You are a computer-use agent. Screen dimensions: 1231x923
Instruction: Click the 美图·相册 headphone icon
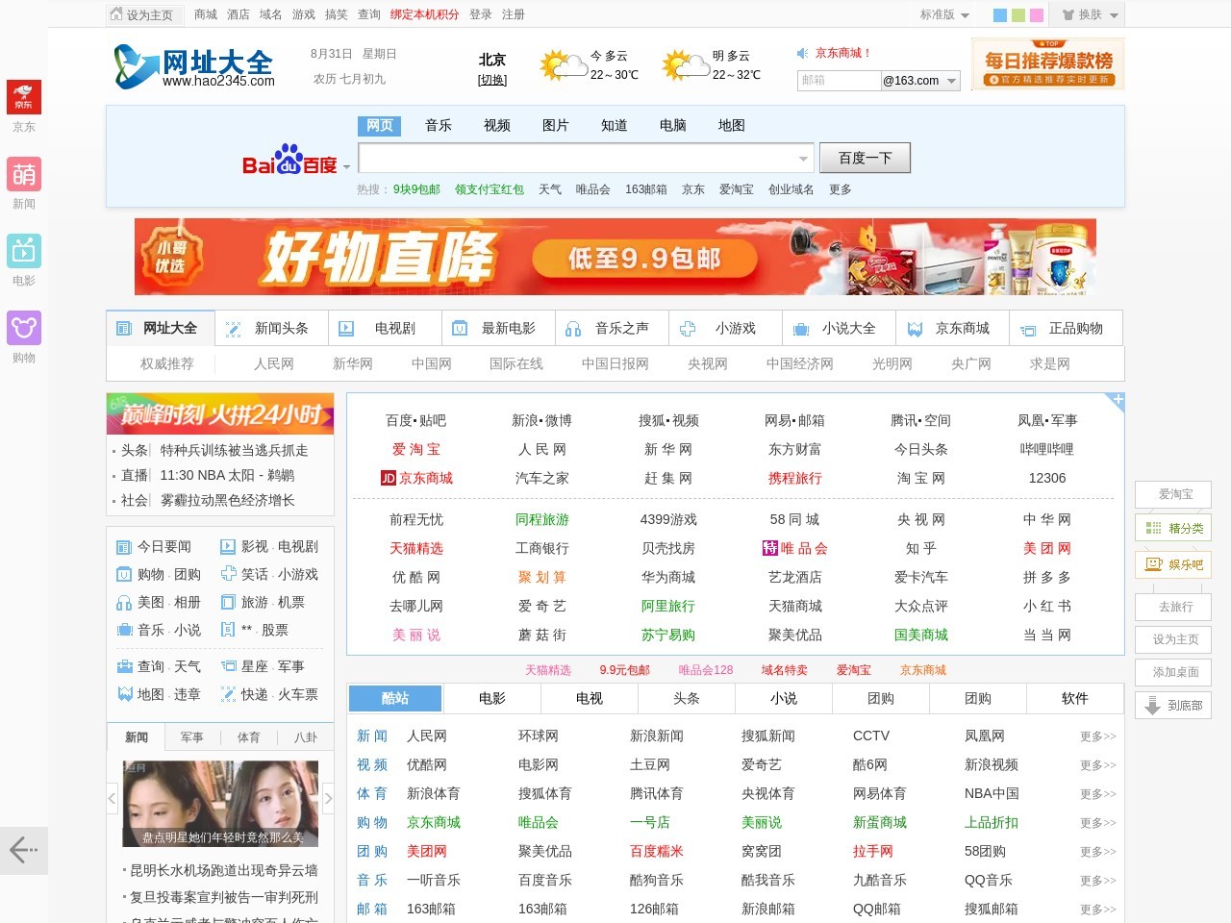coord(123,603)
